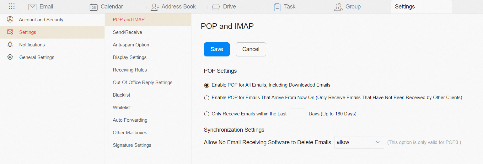Click the Synchronization Settings heading
The width and height of the screenshot is (483, 164).
(234, 130)
